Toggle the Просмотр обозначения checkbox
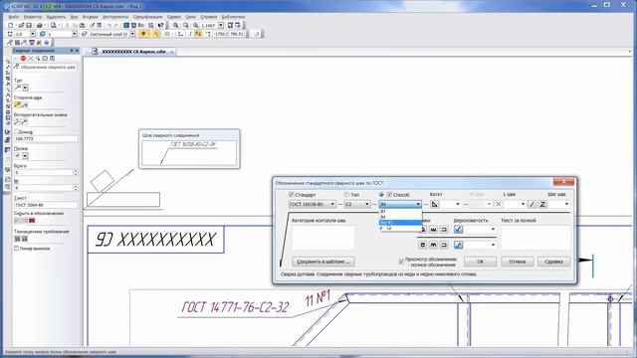The image size is (637, 358). pos(401,262)
